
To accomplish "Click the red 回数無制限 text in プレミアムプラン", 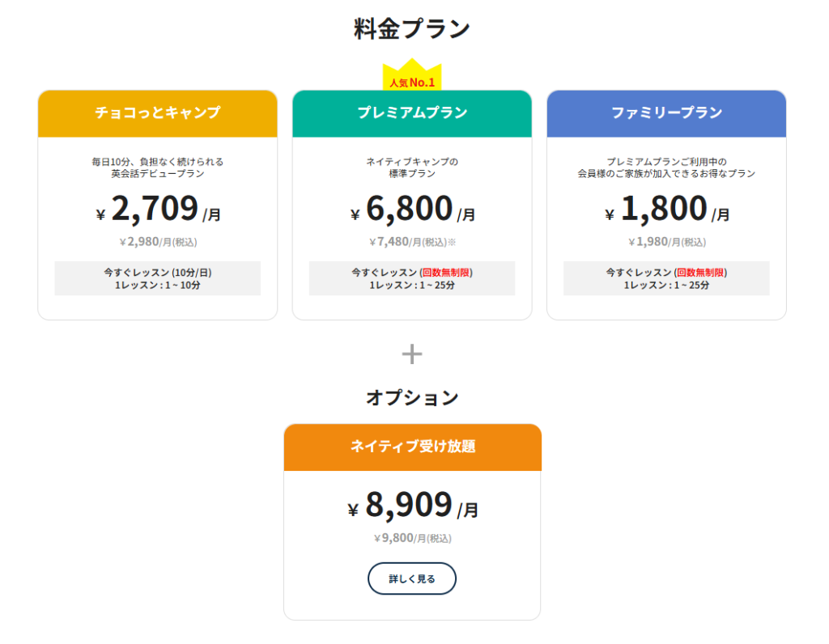I will click(x=447, y=273).
